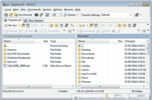152x100 pixels.
Task: Sort local panel by Size column
Action: 42,41
